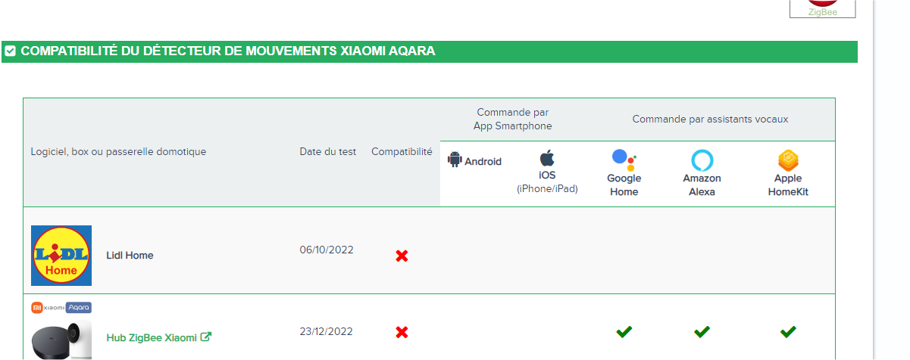This screenshot has height=360, width=910.
Task: Click the Google Home assistant icon
Action: (x=624, y=159)
